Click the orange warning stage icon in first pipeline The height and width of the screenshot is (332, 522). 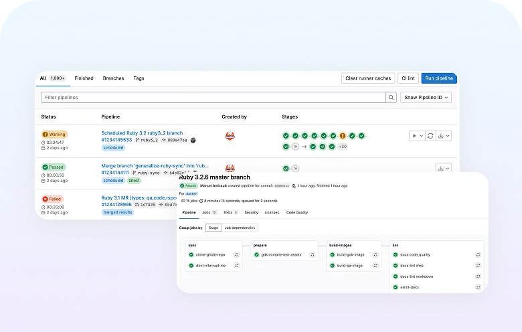(343, 136)
